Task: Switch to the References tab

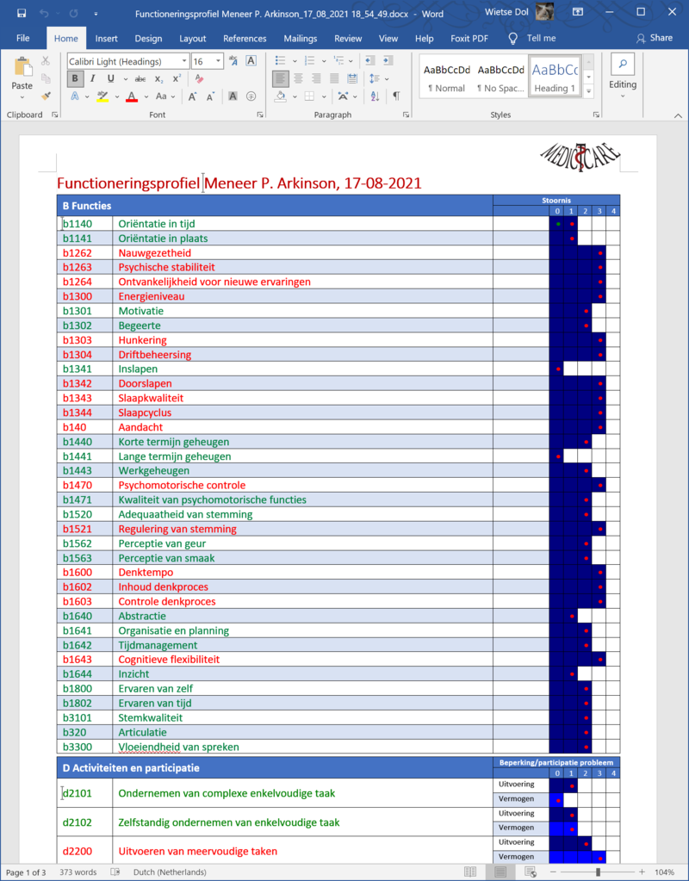Action: (x=245, y=38)
